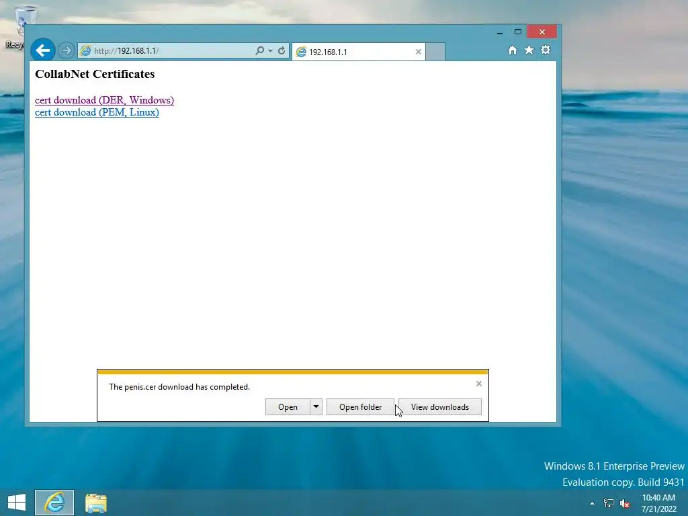Click the search magnifier in address bar

(260, 50)
